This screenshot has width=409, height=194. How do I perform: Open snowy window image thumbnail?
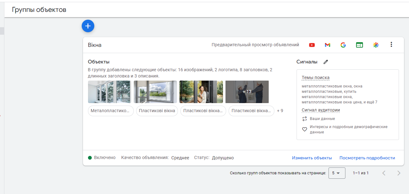tap(109, 92)
